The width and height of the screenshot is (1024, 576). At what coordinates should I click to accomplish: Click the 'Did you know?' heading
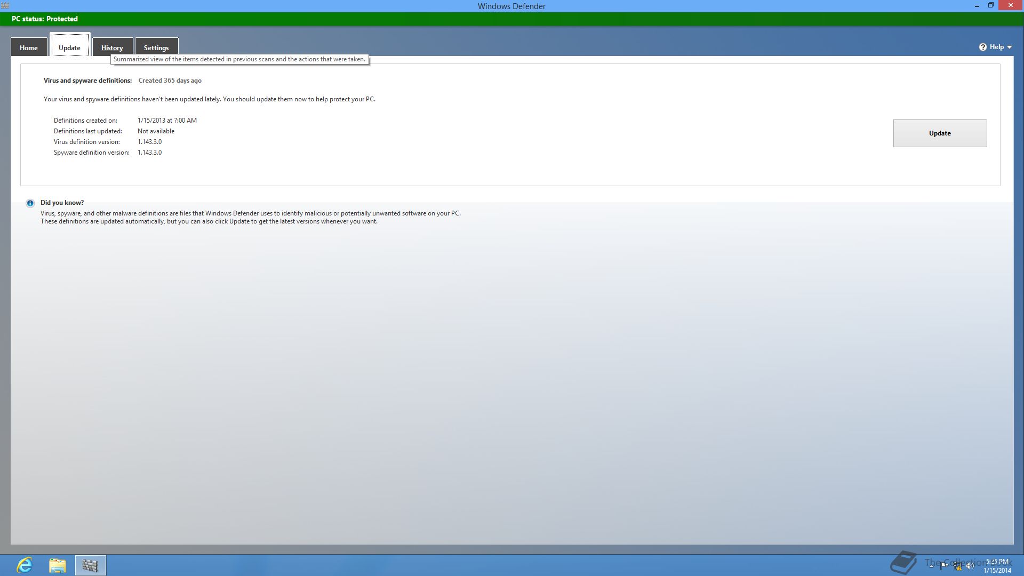(x=62, y=203)
